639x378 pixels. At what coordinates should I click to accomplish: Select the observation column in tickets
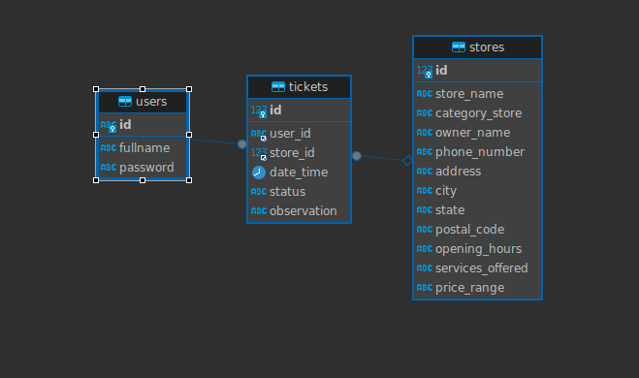(x=299, y=211)
